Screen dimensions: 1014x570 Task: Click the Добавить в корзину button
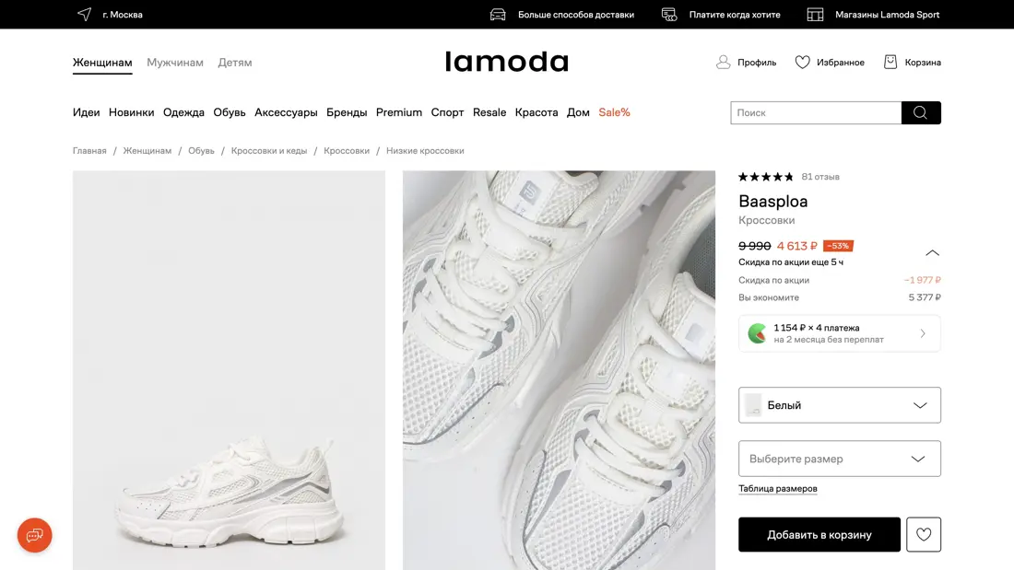[819, 534]
